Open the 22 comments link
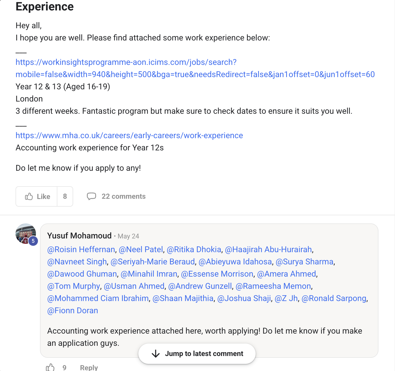Viewport: 395px width, 371px height. [124, 196]
